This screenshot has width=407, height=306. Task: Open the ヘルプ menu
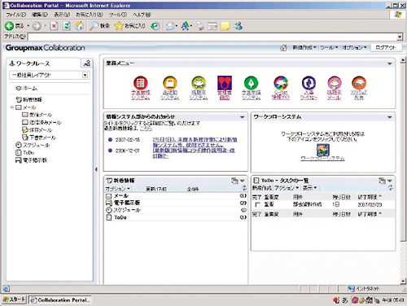(x=141, y=15)
